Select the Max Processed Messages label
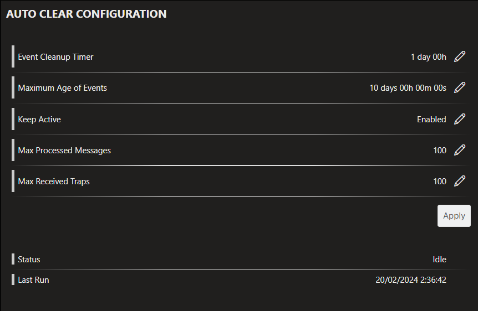This screenshot has height=311, width=478. pos(64,151)
